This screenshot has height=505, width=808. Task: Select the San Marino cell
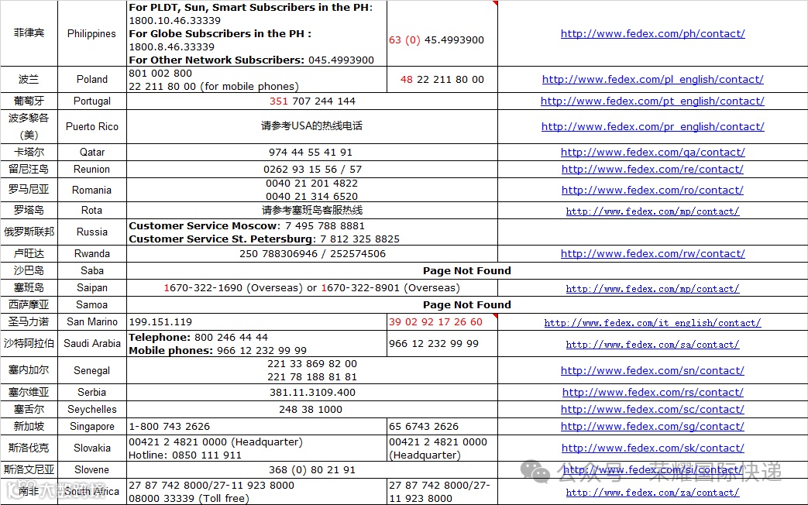pos(91,321)
